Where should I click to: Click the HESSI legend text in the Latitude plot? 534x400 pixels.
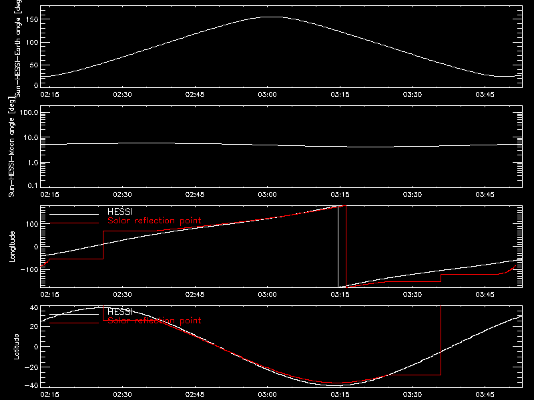click(119, 311)
